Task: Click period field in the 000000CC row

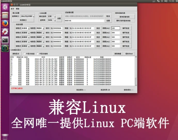Action: [x=115, y=42]
